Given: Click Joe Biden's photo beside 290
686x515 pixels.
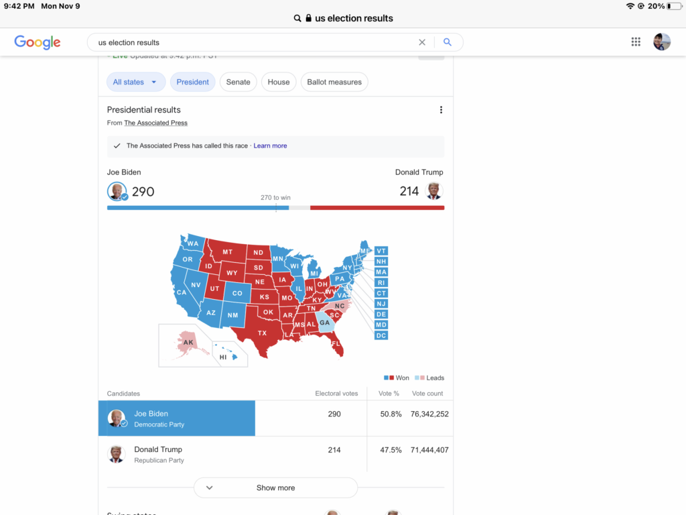Looking at the screenshot, I should pos(117,191).
